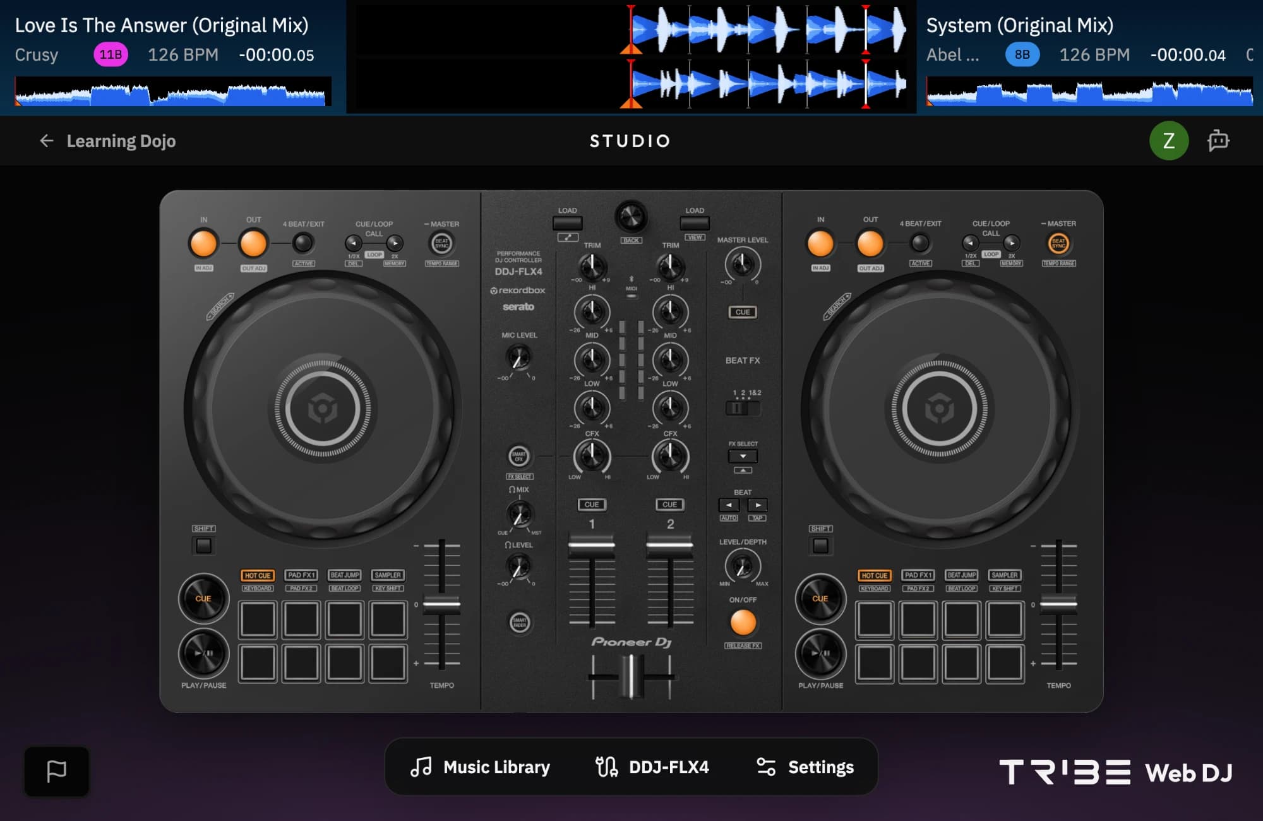Viewport: 1263px width, 821px height.
Task: Increase FX beat right arrow
Action: 758,505
